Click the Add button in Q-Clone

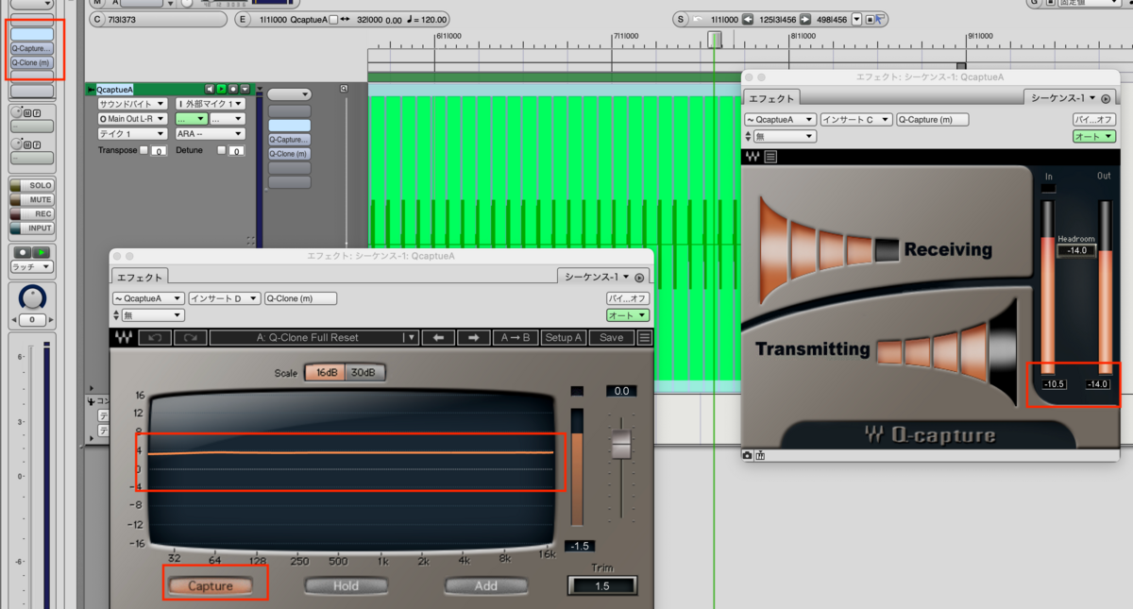(485, 585)
